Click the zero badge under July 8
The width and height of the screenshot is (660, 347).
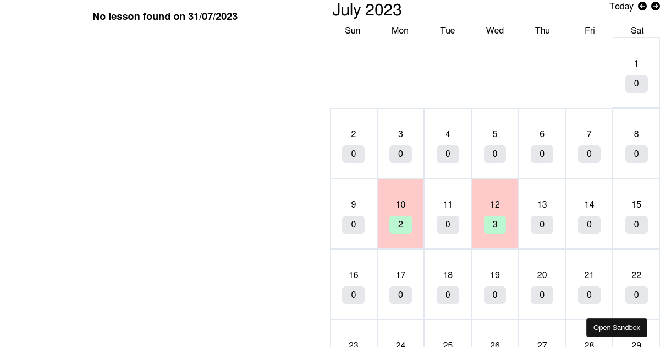point(636,154)
